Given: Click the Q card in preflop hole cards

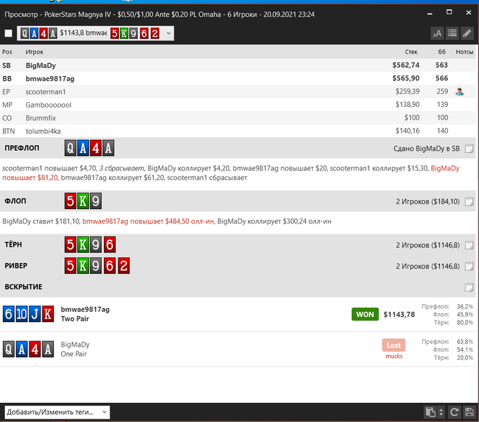Looking at the screenshot, I should [70, 148].
